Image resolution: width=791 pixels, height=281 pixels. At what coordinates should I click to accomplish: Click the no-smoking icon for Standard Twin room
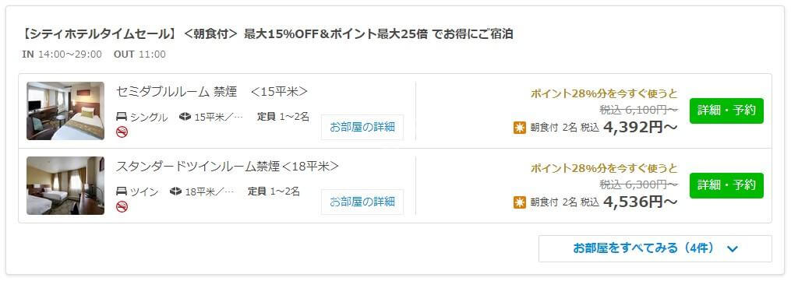122,206
